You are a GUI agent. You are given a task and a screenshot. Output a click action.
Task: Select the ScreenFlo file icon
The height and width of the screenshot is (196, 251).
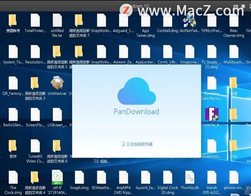35,114
